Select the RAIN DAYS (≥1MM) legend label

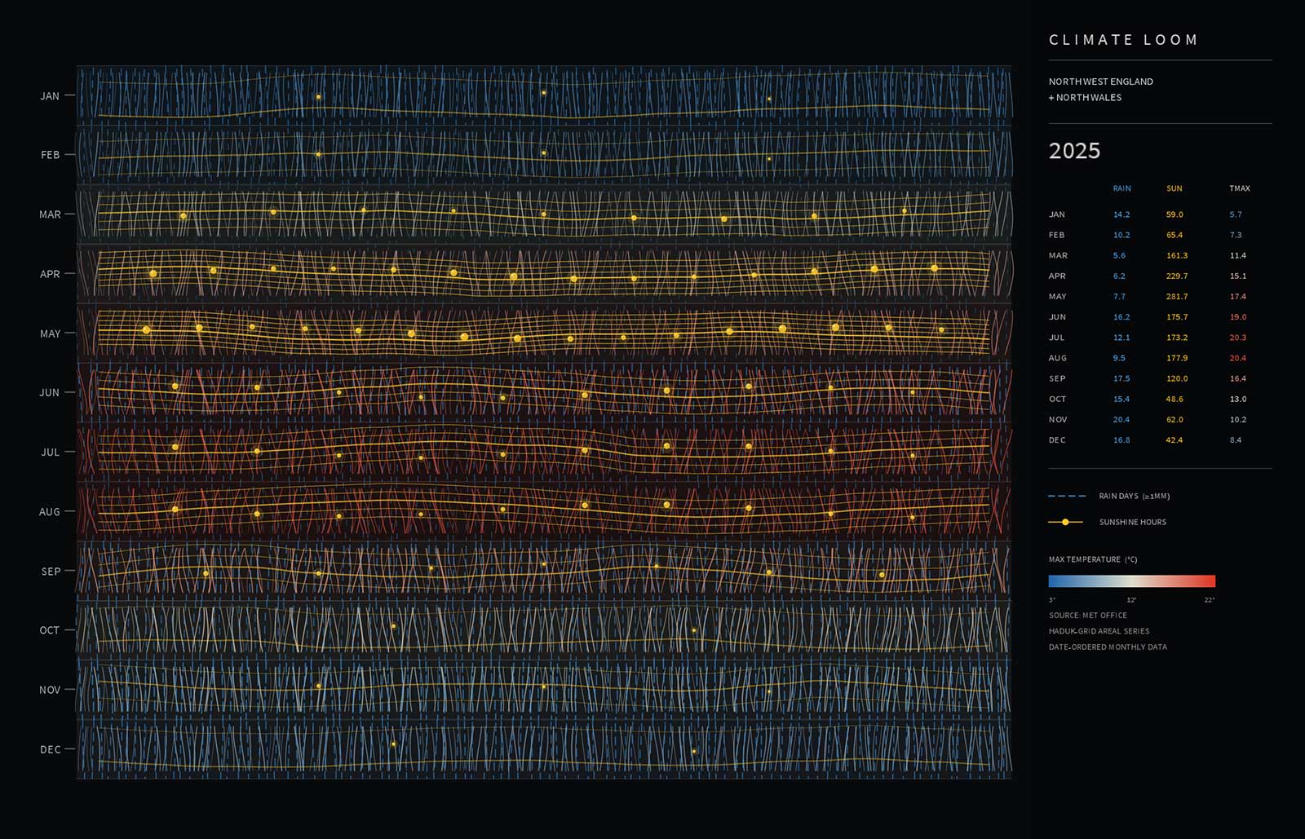click(1135, 496)
